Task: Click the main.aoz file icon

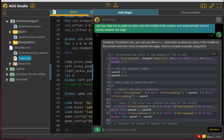Action: click(x=15, y=58)
